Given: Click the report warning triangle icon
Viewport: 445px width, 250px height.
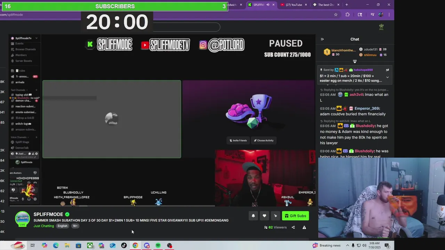Looking at the screenshot, I should (x=304, y=227).
